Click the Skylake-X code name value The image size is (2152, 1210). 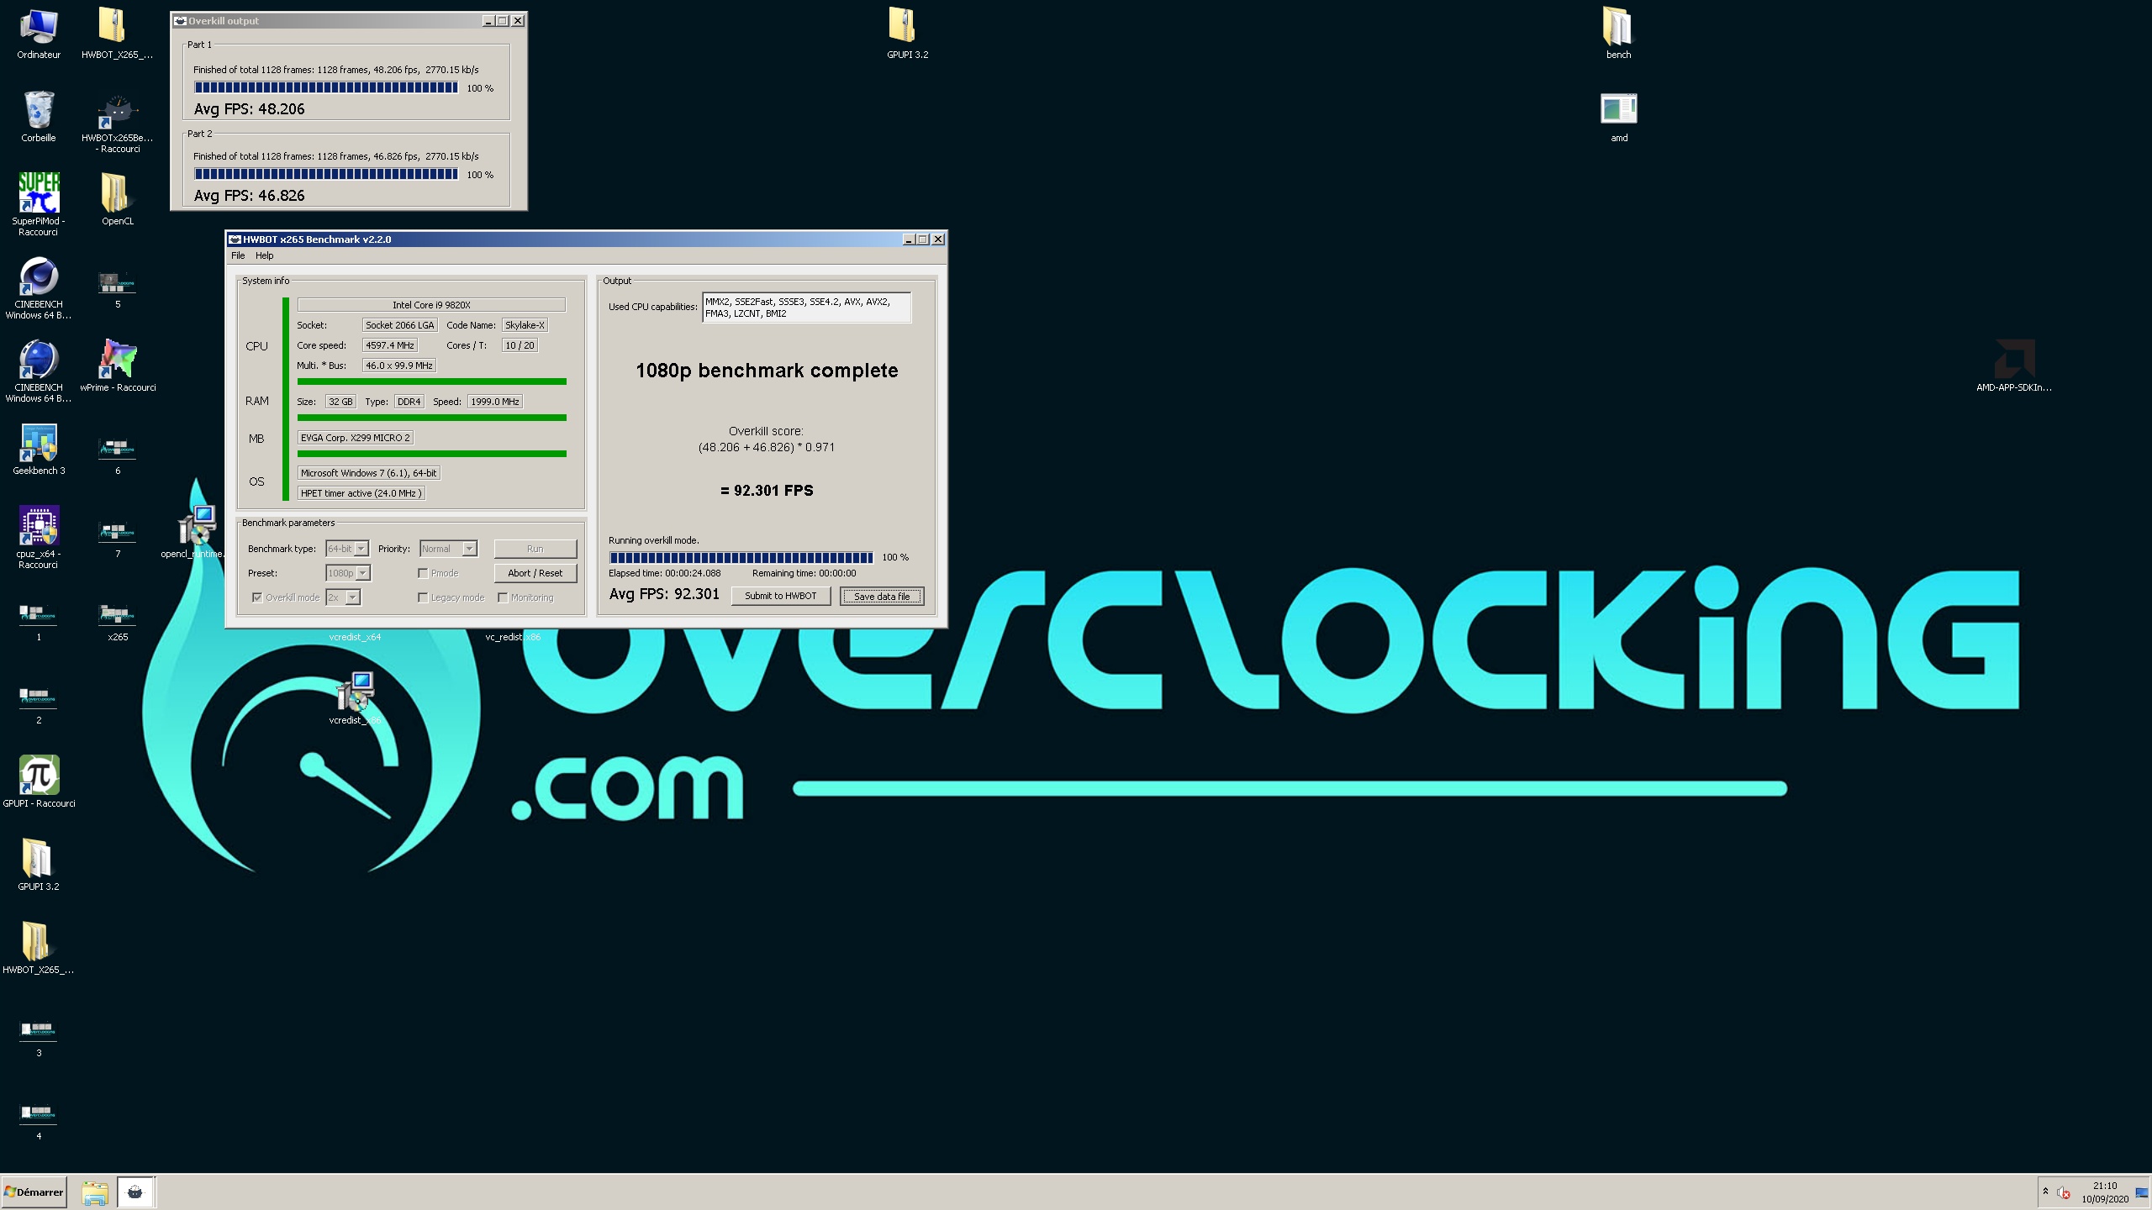525,325
